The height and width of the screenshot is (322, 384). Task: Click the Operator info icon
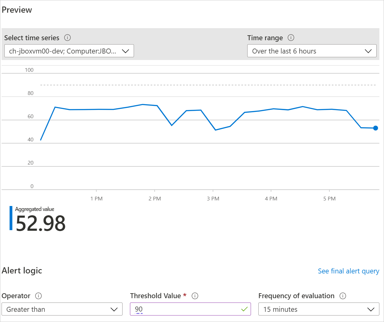point(38,296)
